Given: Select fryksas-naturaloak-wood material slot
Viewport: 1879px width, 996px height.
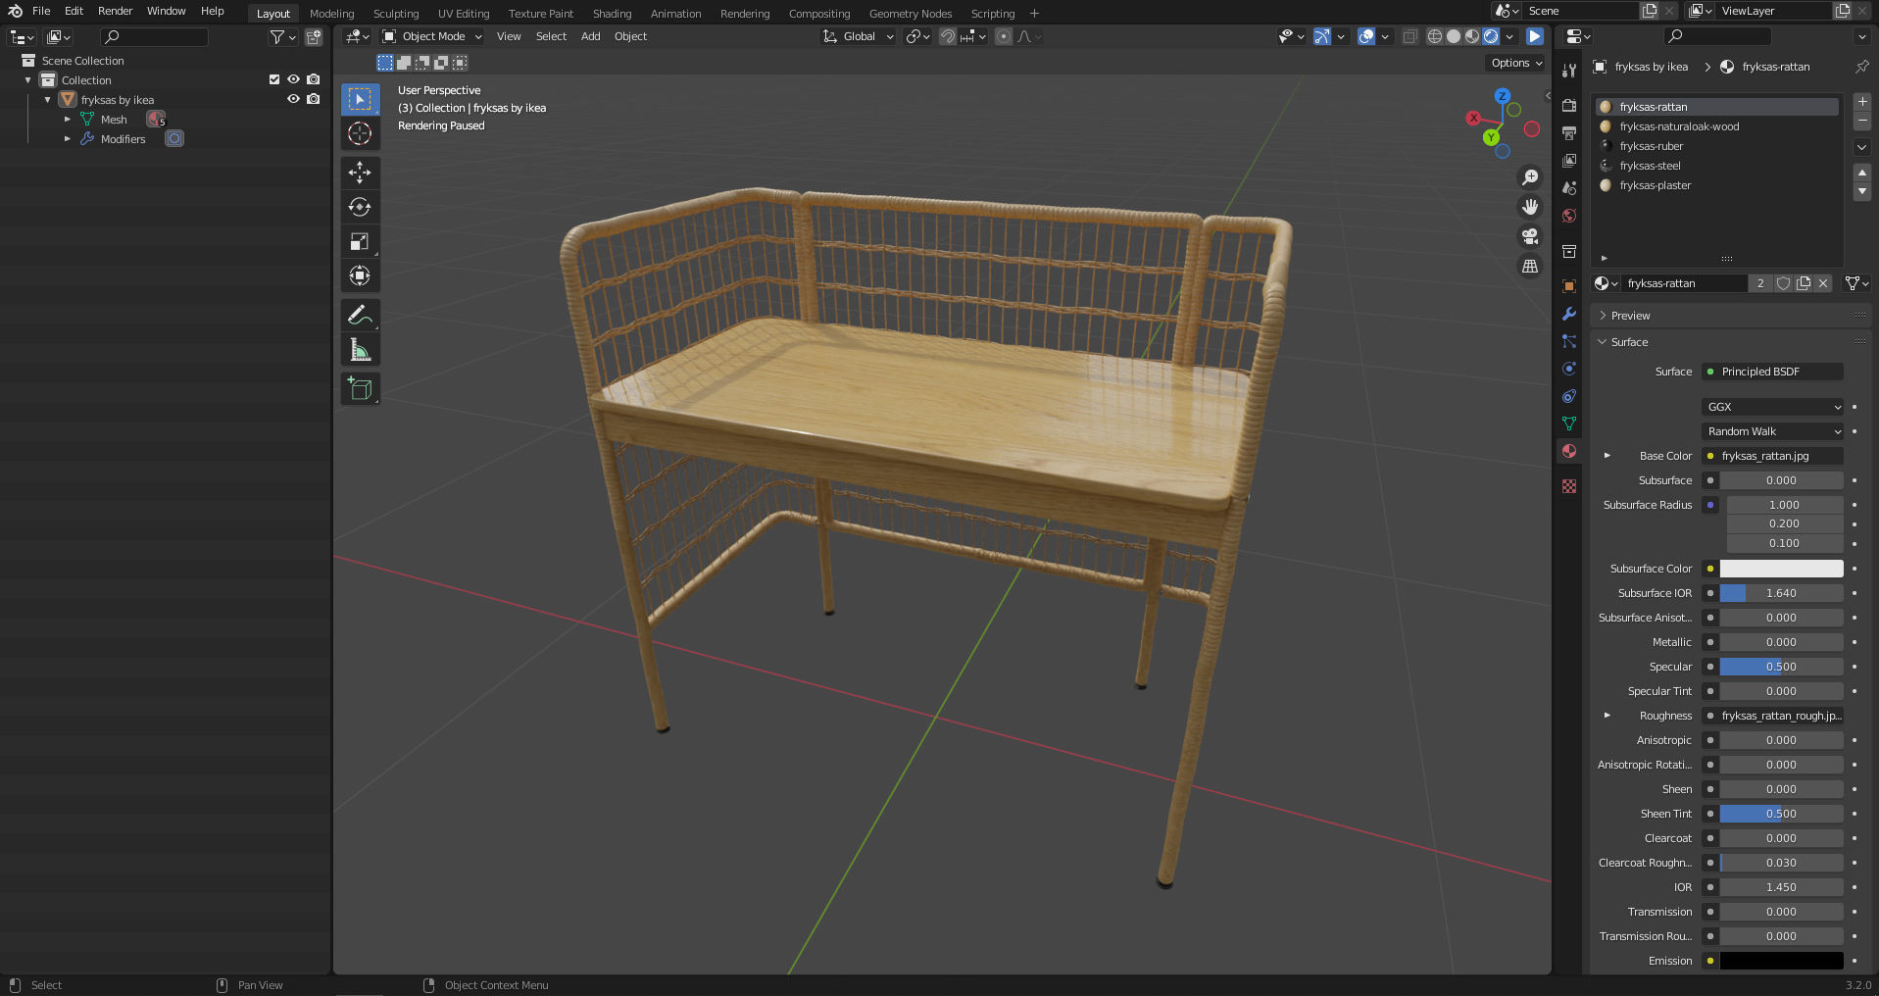Looking at the screenshot, I should click(x=1716, y=126).
